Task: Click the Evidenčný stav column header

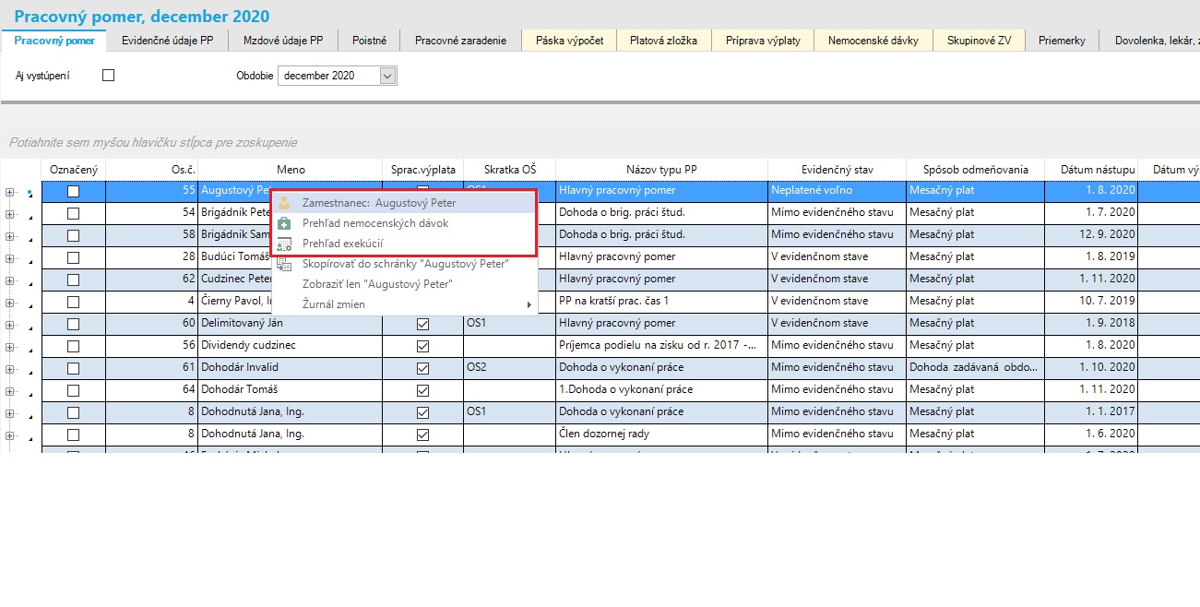Action: pyautogui.click(x=837, y=170)
